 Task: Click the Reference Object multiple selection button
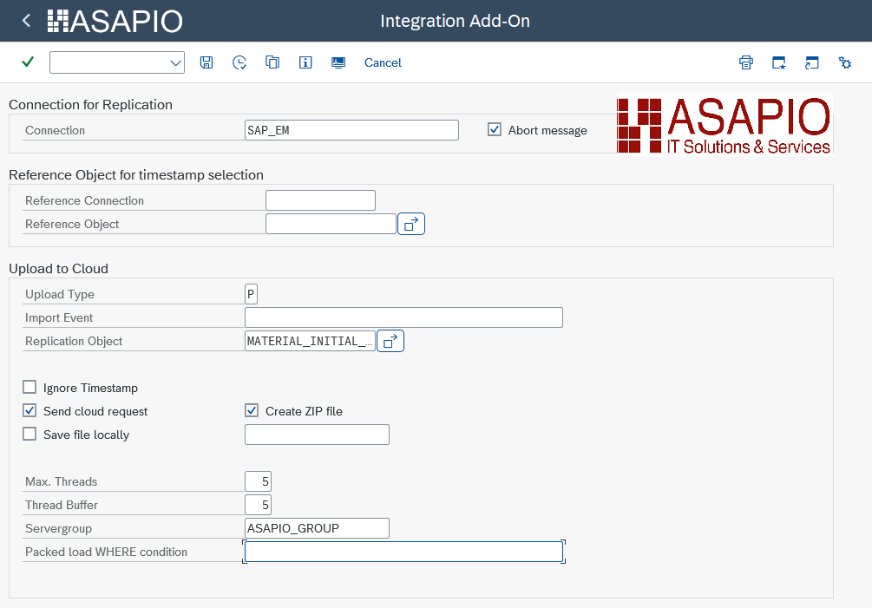click(x=411, y=224)
